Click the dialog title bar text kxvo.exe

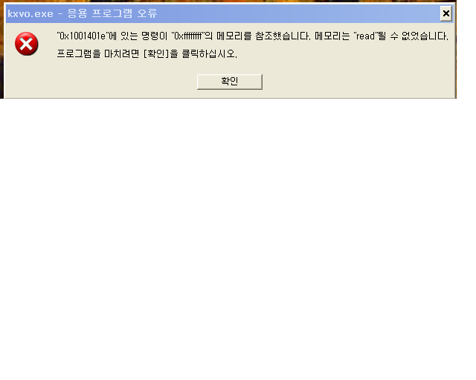(30, 13)
